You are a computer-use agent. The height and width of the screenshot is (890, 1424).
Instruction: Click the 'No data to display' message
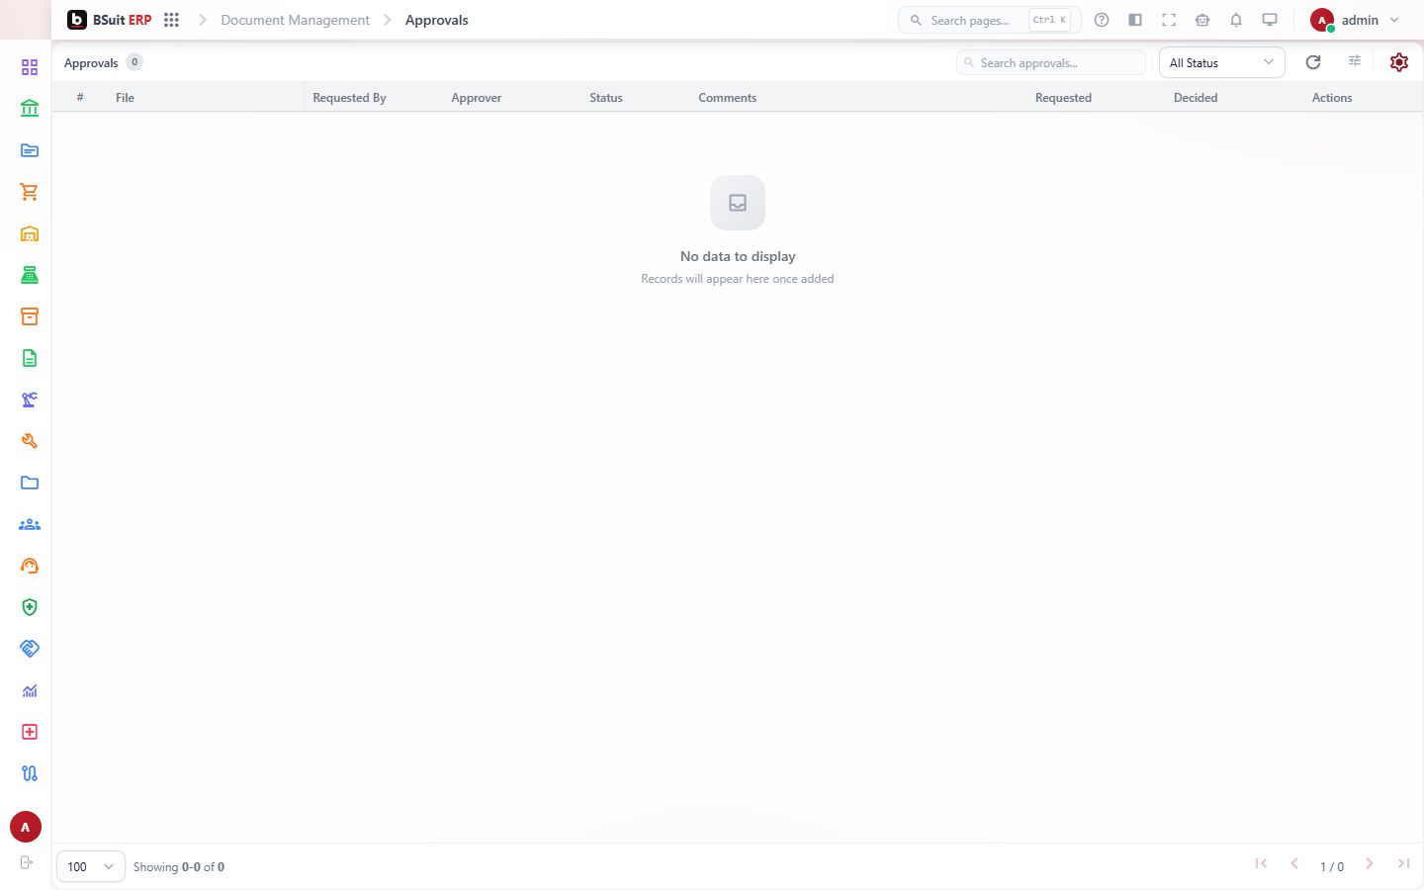(x=738, y=256)
